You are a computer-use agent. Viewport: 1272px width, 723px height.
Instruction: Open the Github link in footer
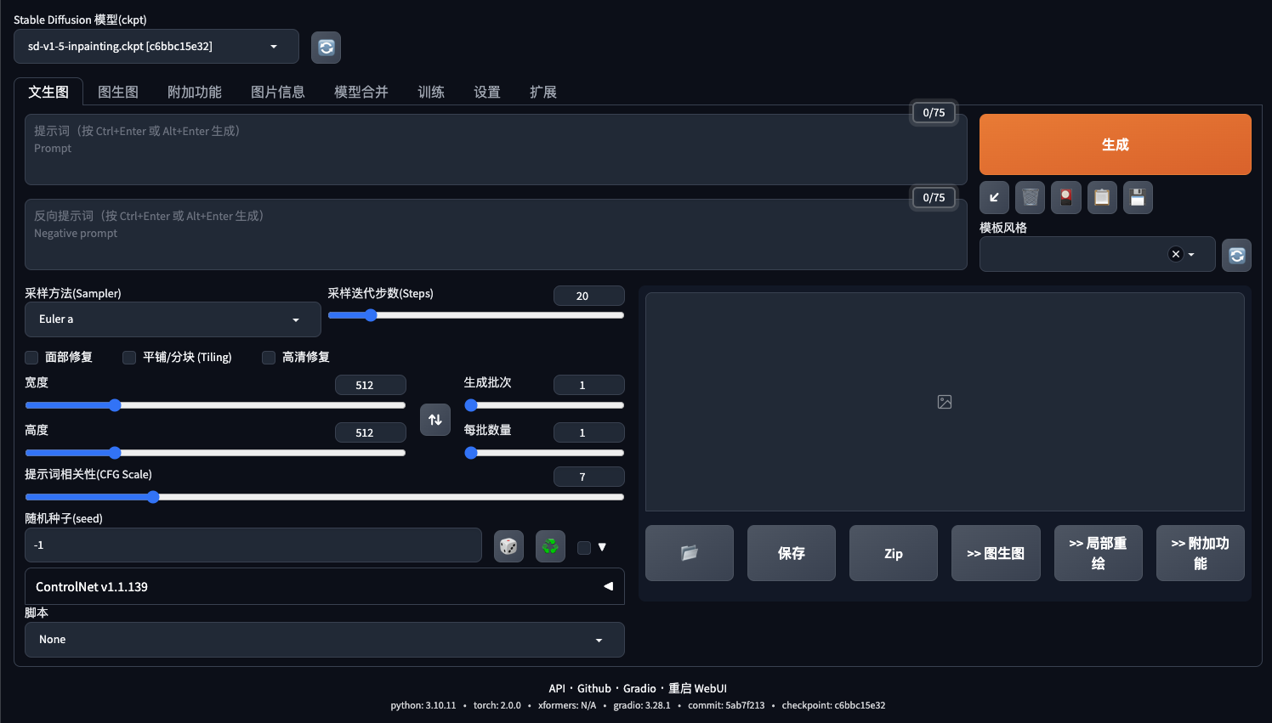pyautogui.click(x=594, y=689)
